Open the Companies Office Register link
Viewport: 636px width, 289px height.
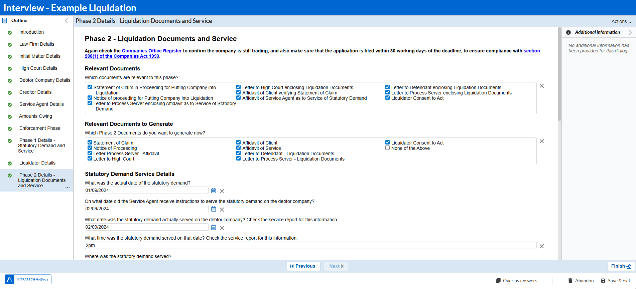coord(152,51)
